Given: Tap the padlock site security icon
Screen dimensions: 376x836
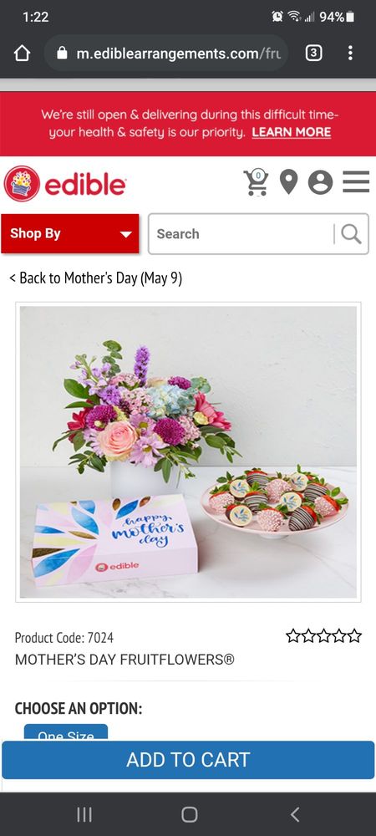Looking at the screenshot, I should point(63,53).
